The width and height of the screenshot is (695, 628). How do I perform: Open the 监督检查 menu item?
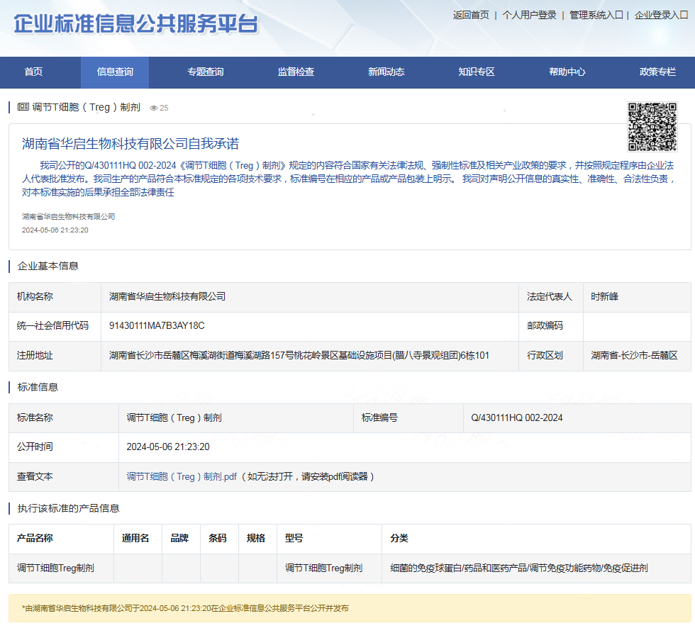[x=296, y=72]
